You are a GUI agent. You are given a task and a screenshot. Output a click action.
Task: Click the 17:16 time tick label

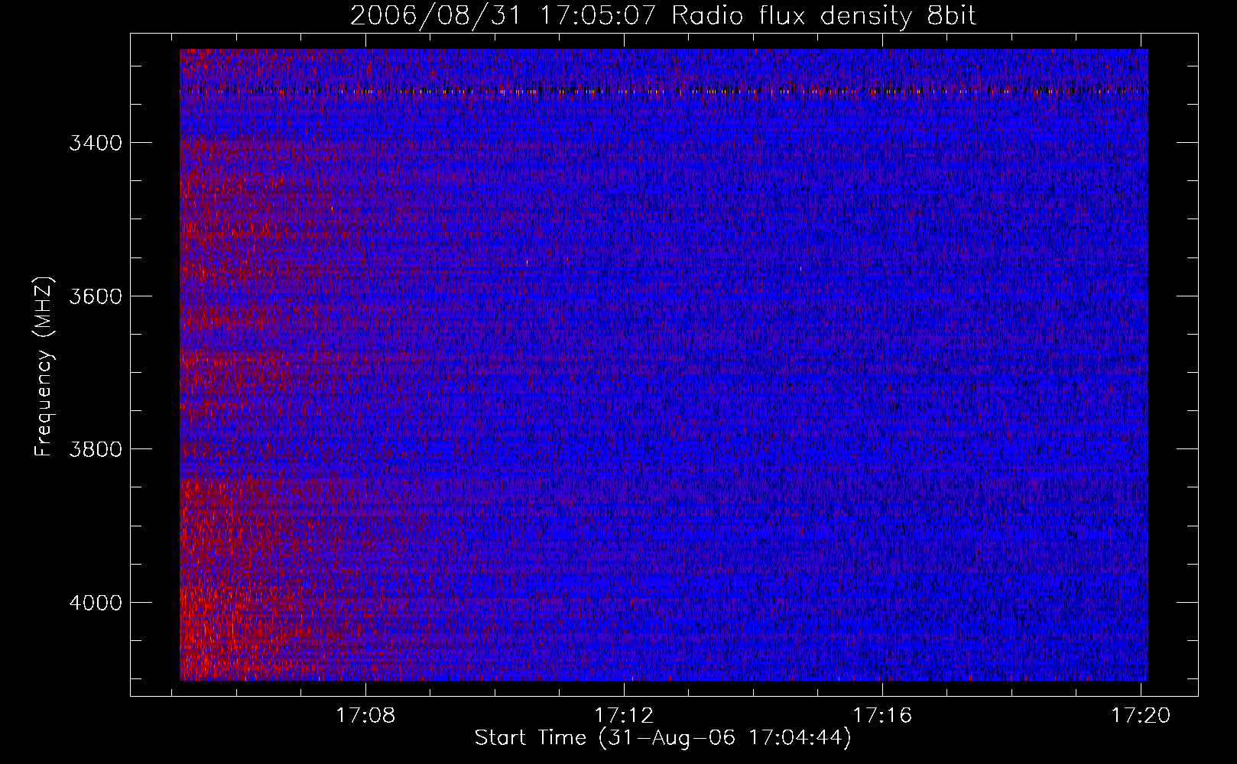click(x=882, y=716)
